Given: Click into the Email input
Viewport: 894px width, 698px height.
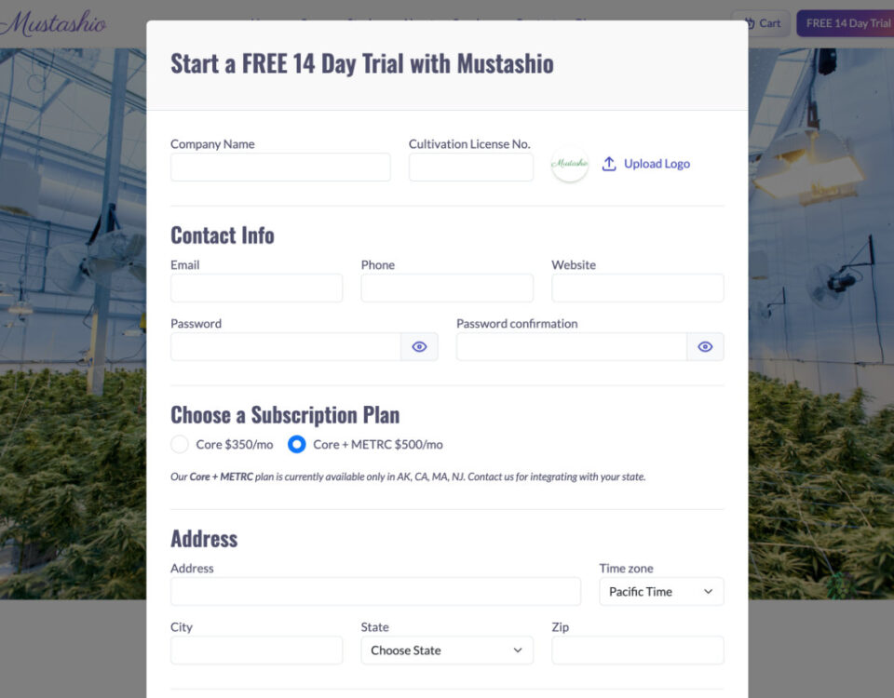Looking at the screenshot, I should click(256, 289).
